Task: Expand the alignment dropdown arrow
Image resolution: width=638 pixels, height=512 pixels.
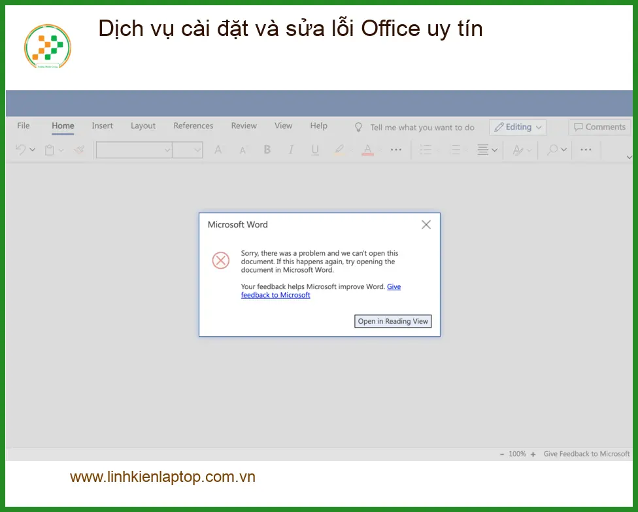Action: tap(495, 150)
